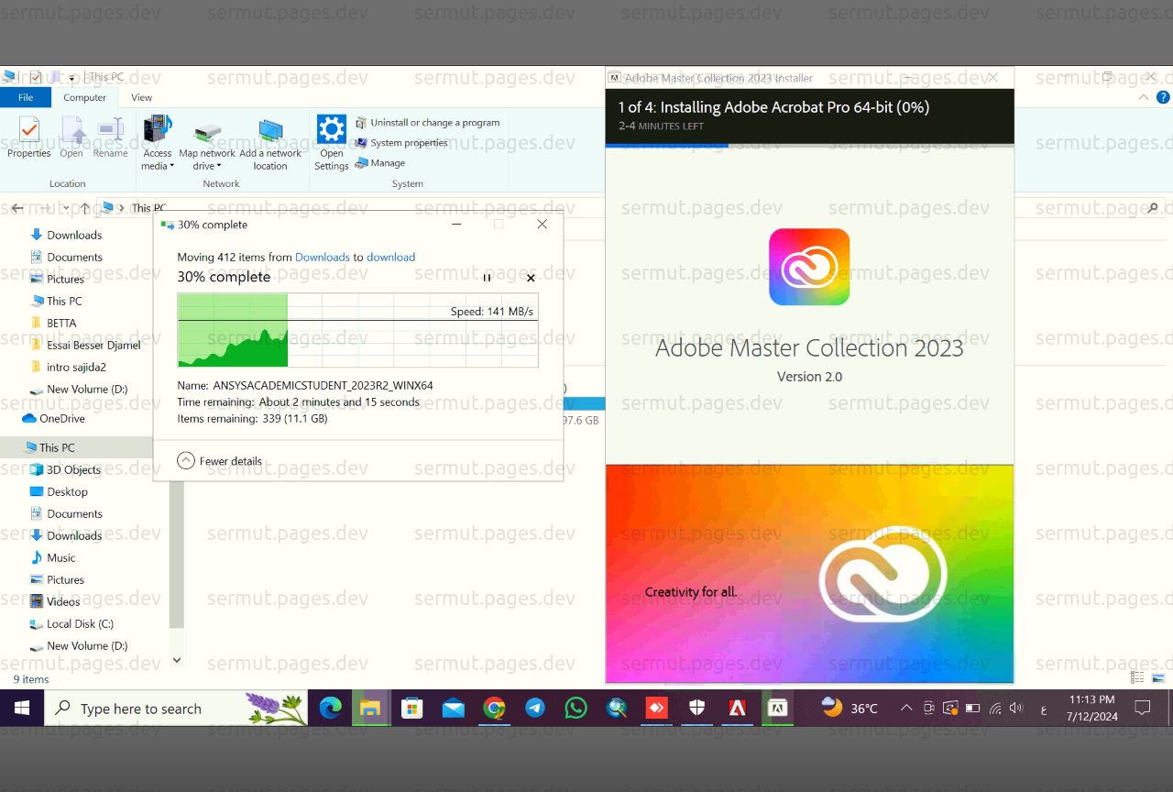Viewport: 1173px width, 792px height.
Task: Open the File menu
Action: point(26,97)
